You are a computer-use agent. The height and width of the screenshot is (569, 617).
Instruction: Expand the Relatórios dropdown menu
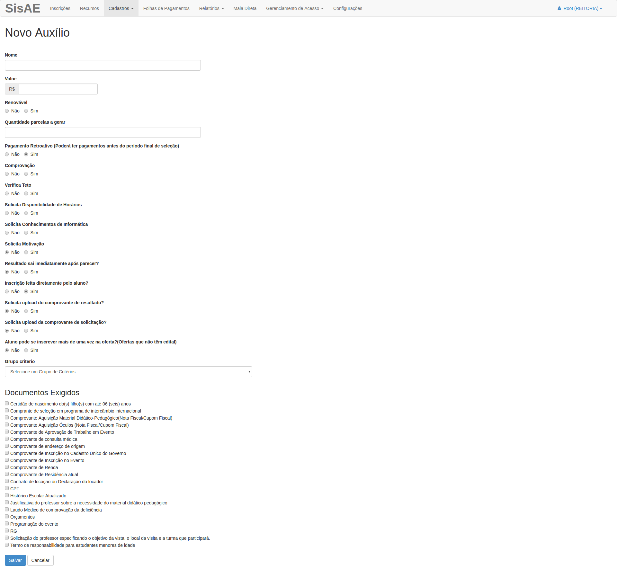click(211, 8)
